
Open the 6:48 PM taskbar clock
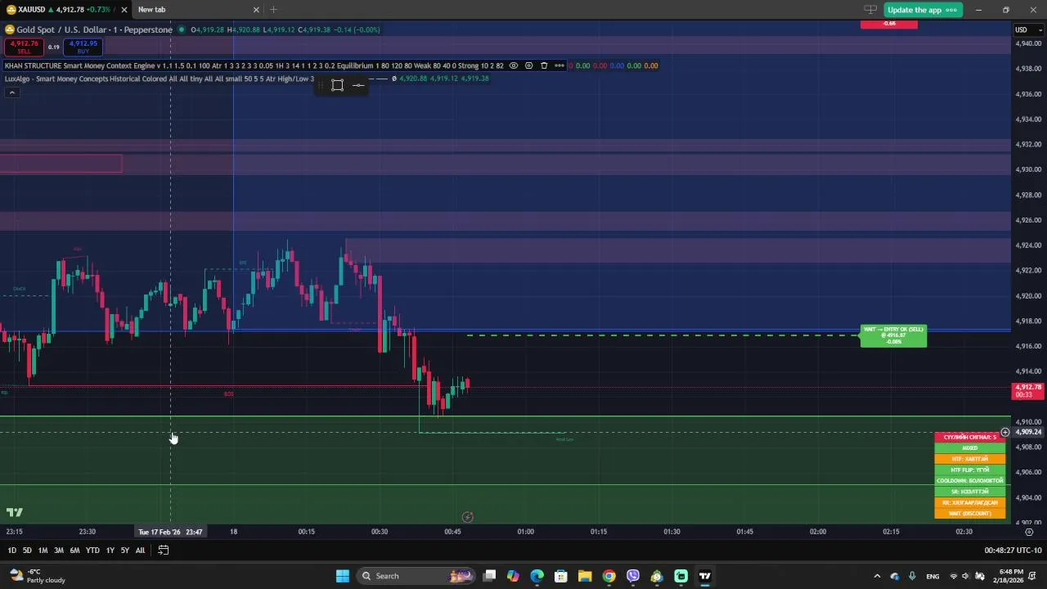1010,576
